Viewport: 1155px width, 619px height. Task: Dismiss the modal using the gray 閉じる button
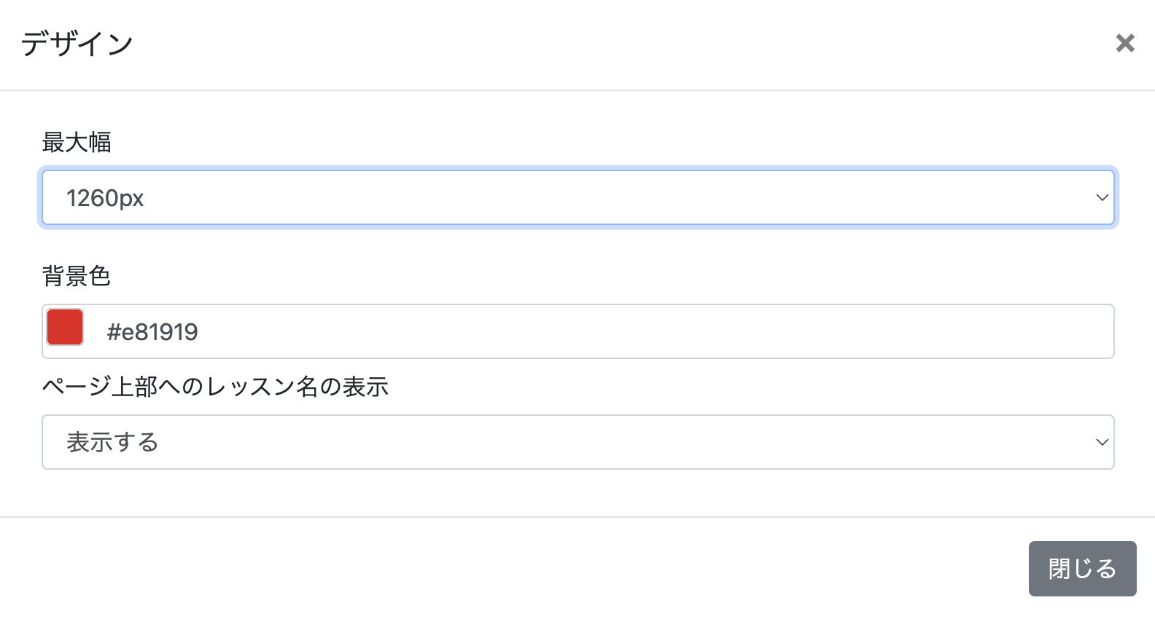tap(1082, 569)
